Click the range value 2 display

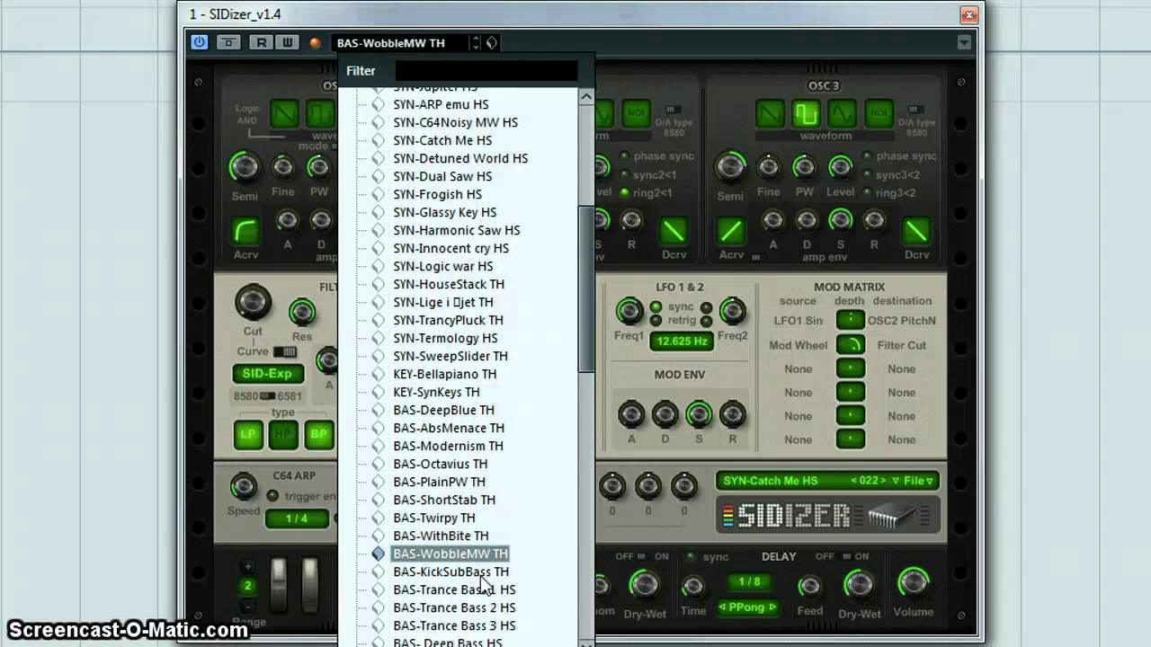point(248,586)
